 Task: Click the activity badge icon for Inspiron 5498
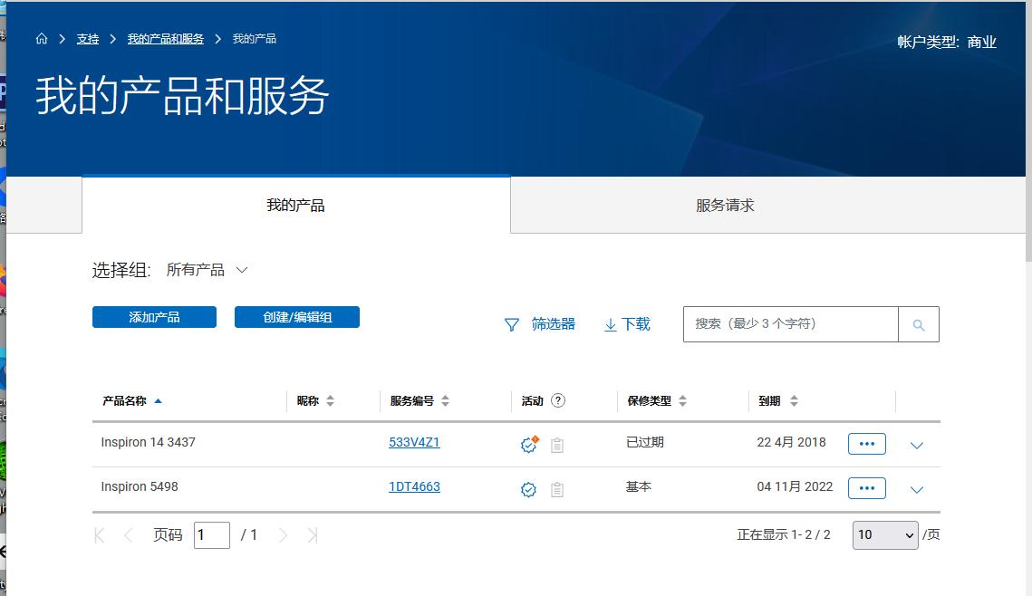click(527, 488)
